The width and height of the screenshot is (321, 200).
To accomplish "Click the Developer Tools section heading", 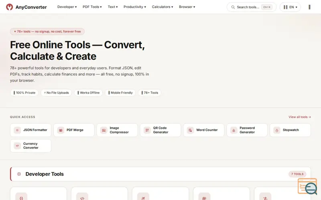I will [x=45, y=174].
